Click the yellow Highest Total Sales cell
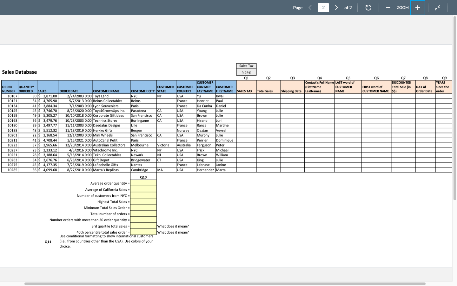The image size is (457, 286). pos(143,201)
